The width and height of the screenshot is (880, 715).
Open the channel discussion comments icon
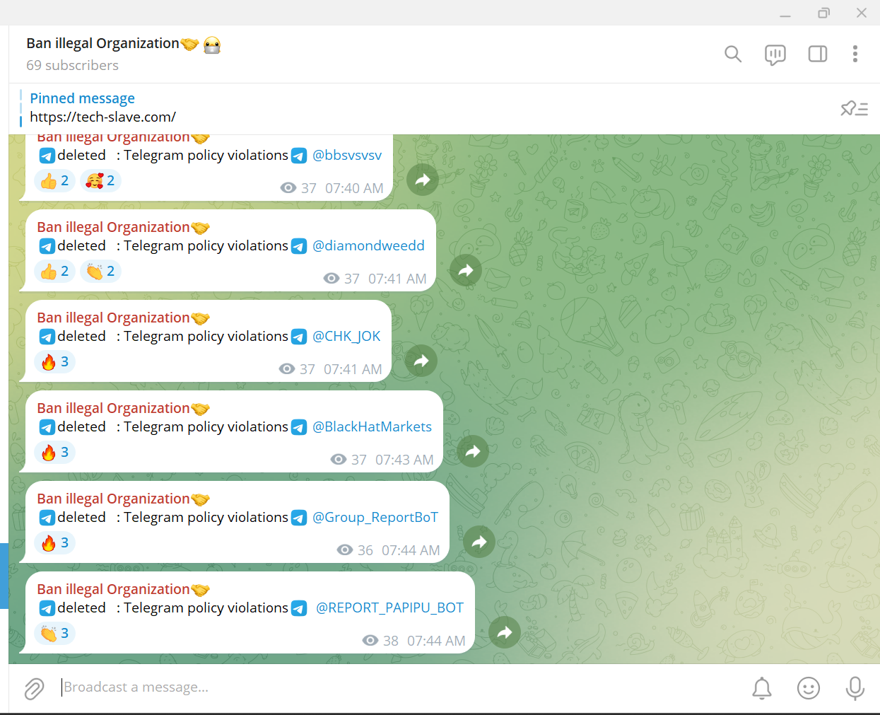pos(775,54)
